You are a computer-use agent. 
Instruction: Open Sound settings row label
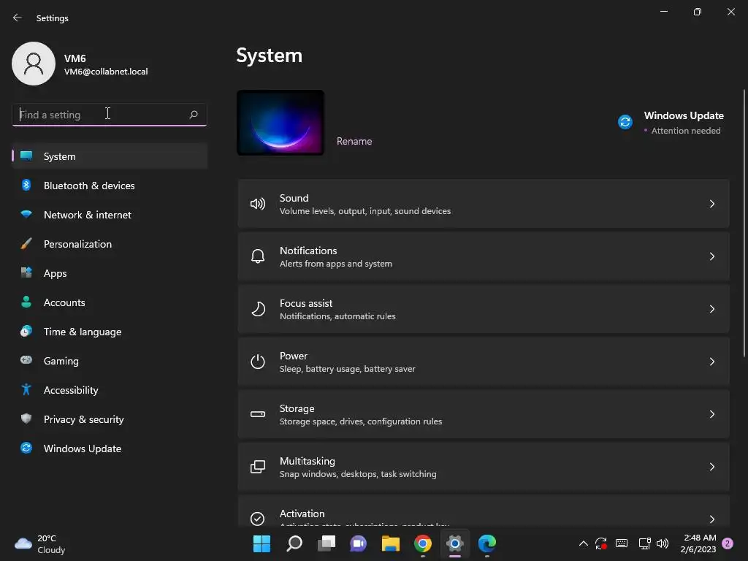294,198
